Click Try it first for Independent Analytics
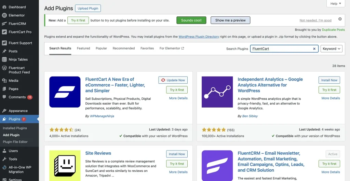The width and height of the screenshot is (350, 181). pyautogui.click(x=329, y=90)
